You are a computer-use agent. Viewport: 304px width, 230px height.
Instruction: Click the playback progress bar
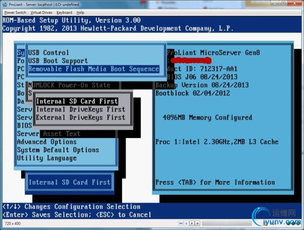(227, 223)
